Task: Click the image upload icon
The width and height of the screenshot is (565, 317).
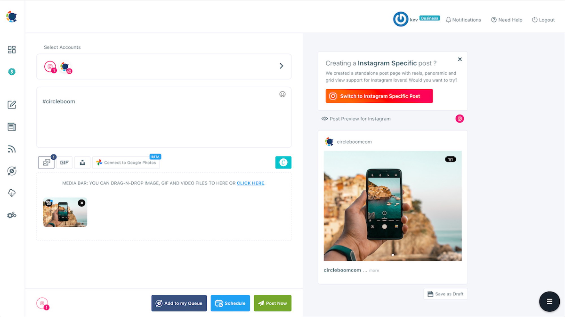Action: [46, 162]
